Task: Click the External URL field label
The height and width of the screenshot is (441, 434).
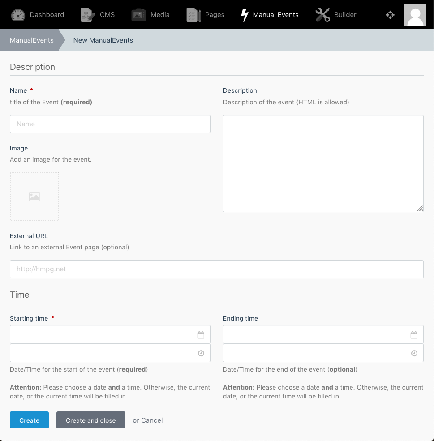Action: [x=29, y=236]
